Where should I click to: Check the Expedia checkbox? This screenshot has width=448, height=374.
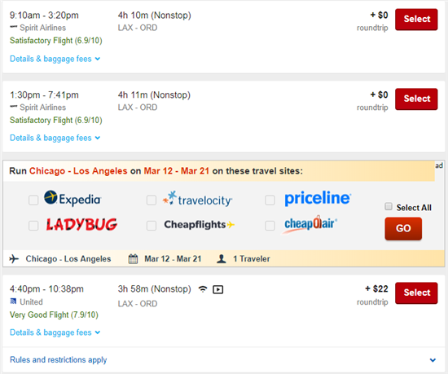(33, 200)
